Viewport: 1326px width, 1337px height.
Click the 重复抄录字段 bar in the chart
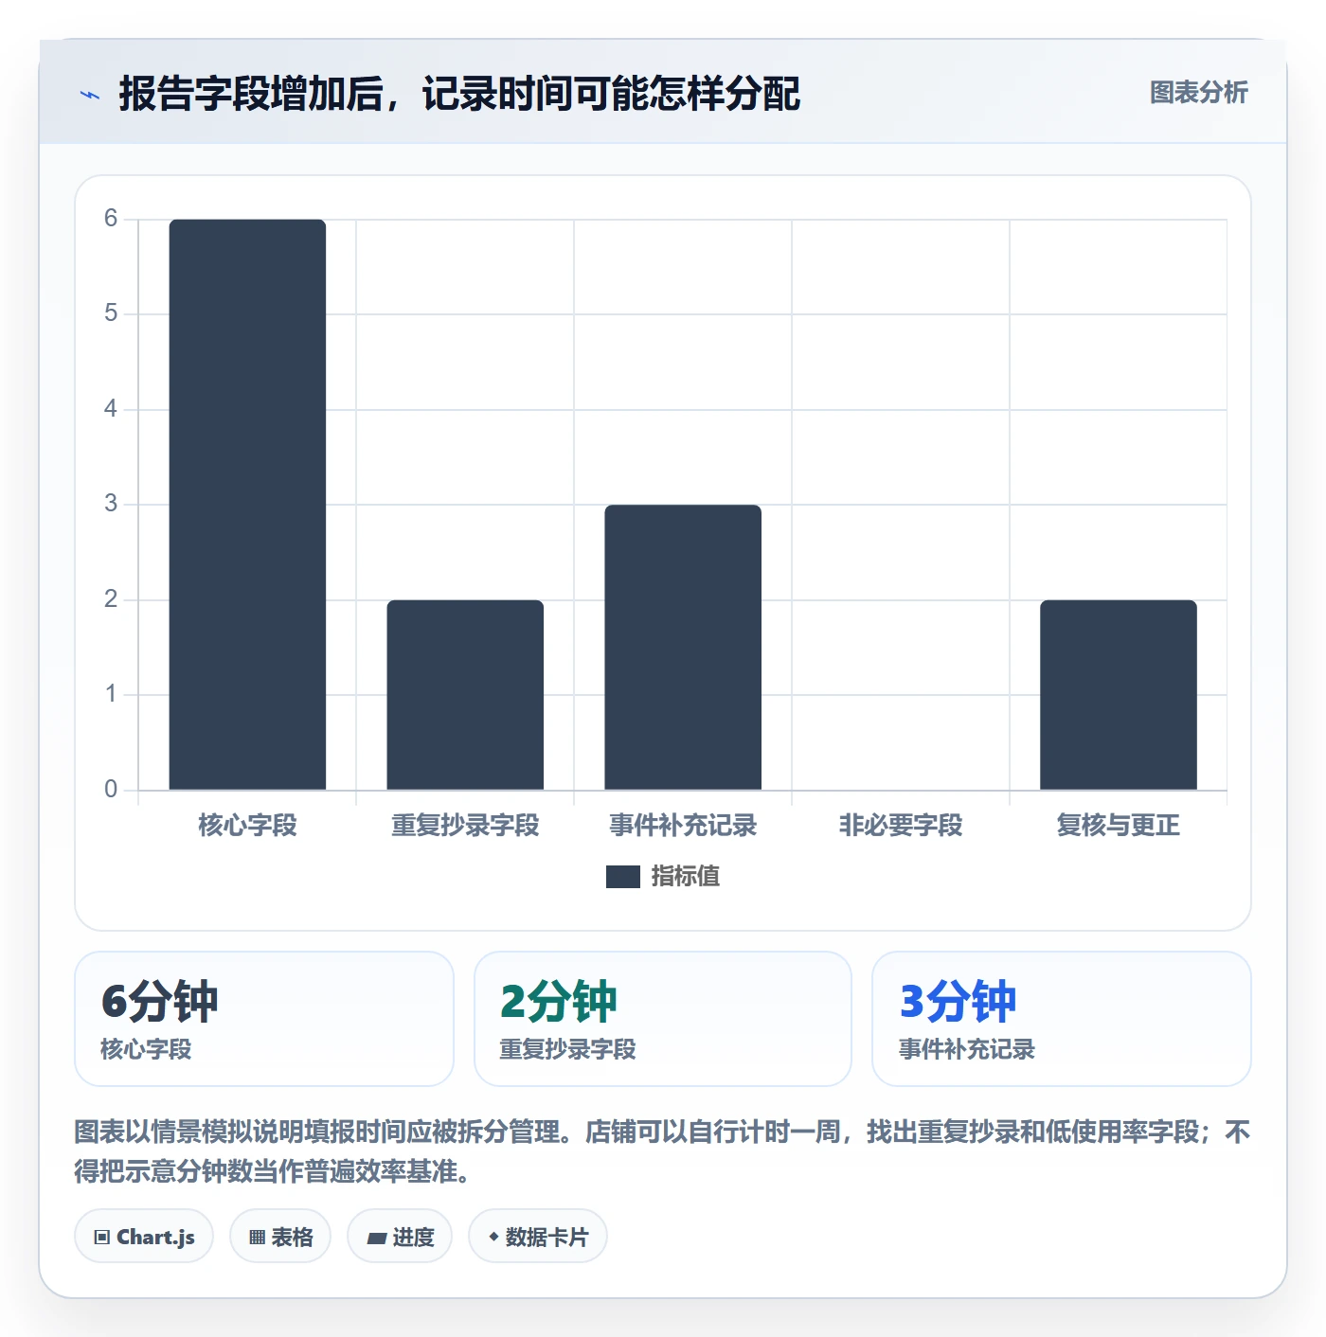(x=465, y=695)
